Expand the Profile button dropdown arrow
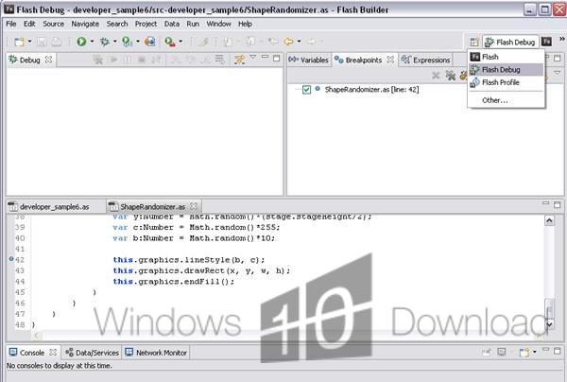The width and height of the screenshot is (567, 382). pyautogui.click(x=138, y=42)
